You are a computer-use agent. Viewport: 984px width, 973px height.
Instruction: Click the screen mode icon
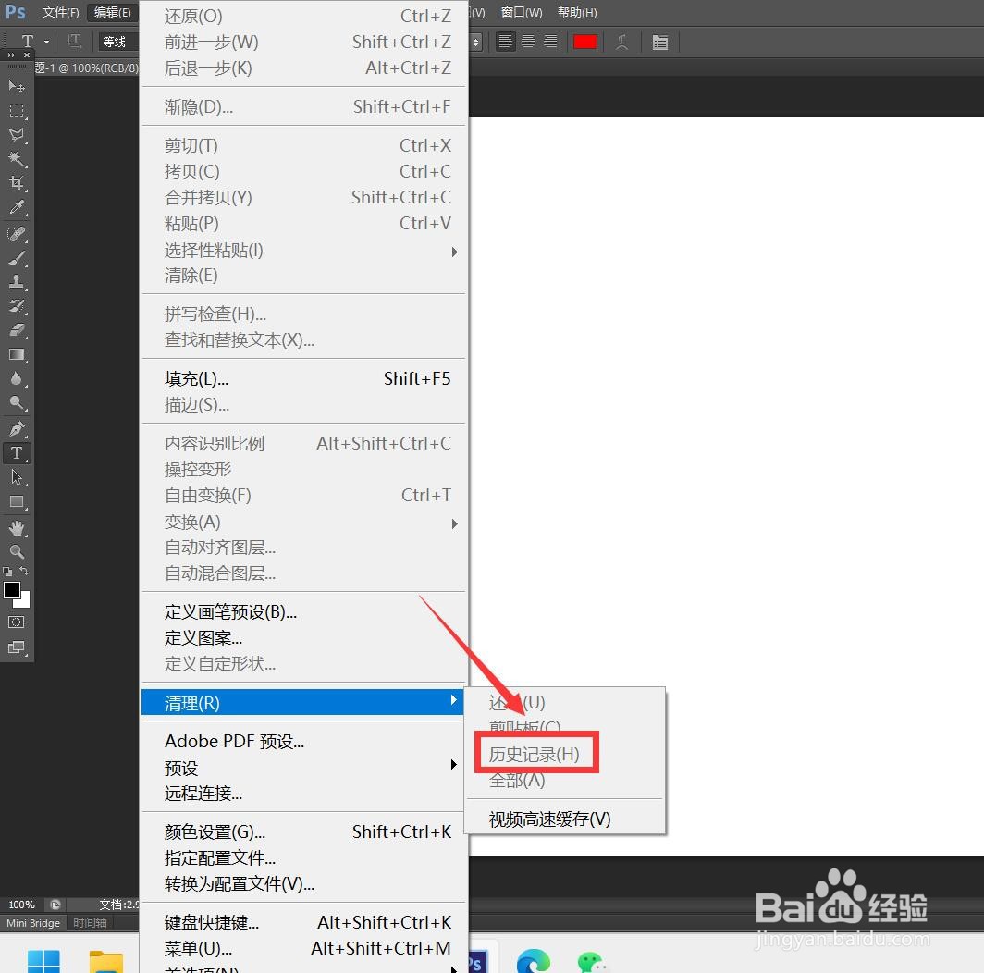[x=17, y=647]
